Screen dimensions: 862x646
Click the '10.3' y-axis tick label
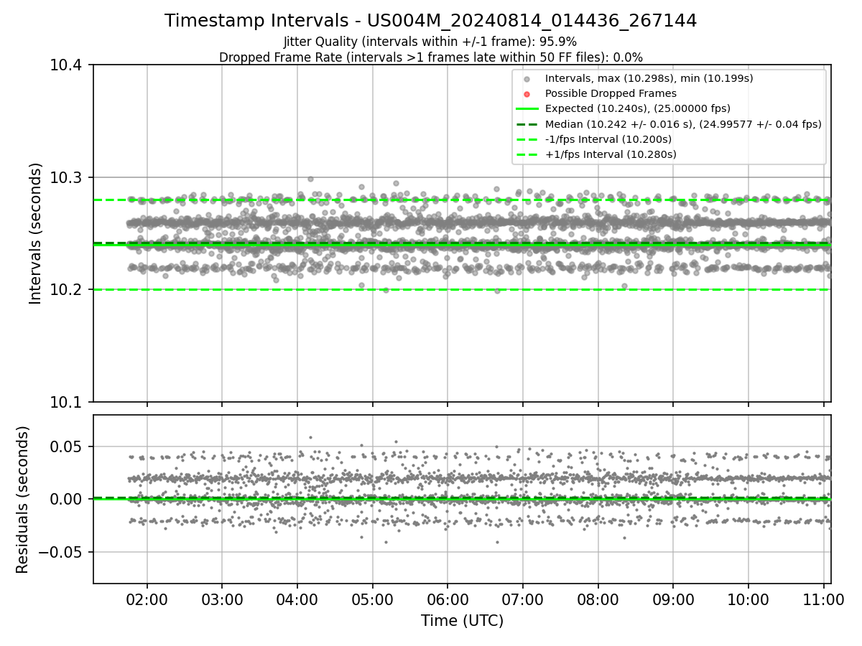66,177
